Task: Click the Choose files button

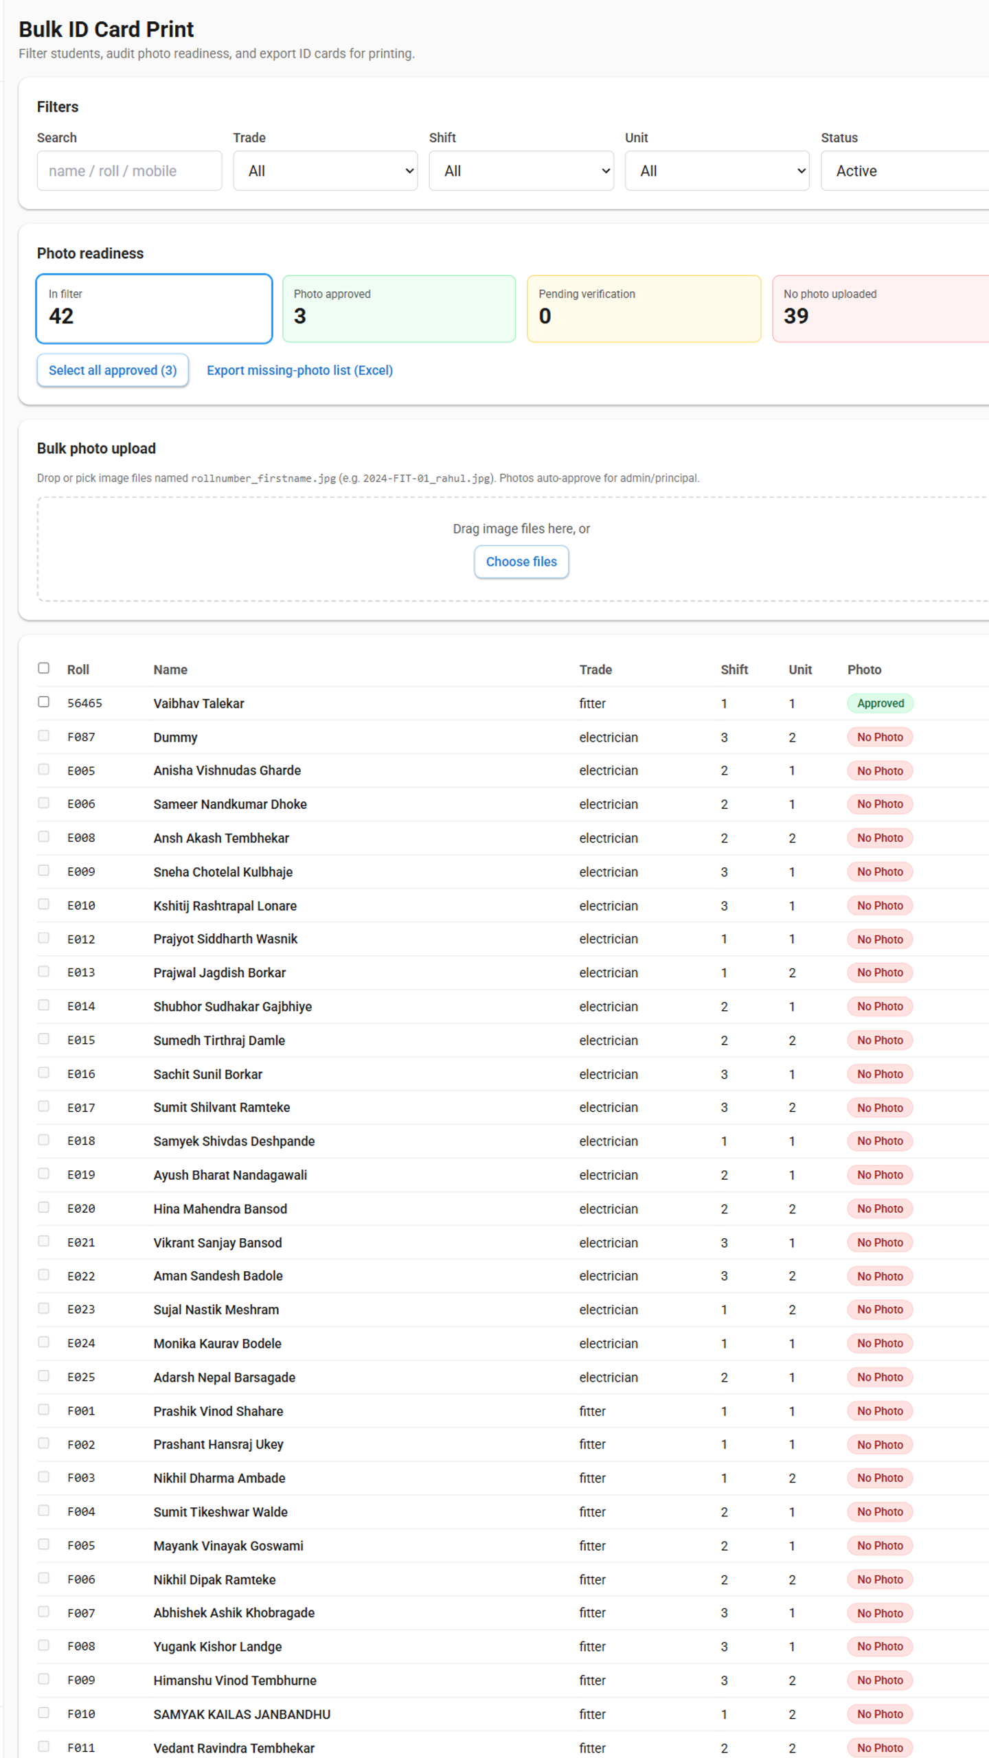Action: coord(521,562)
